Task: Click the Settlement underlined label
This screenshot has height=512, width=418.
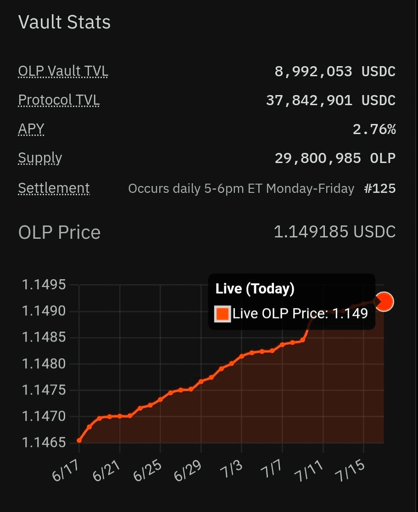Action: pyautogui.click(x=54, y=188)
